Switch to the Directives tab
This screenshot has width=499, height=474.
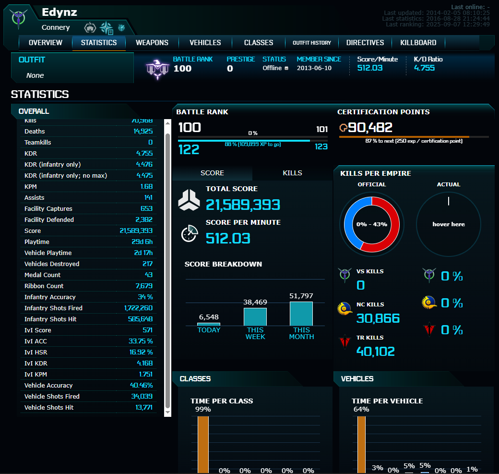[x=365, y=43]
